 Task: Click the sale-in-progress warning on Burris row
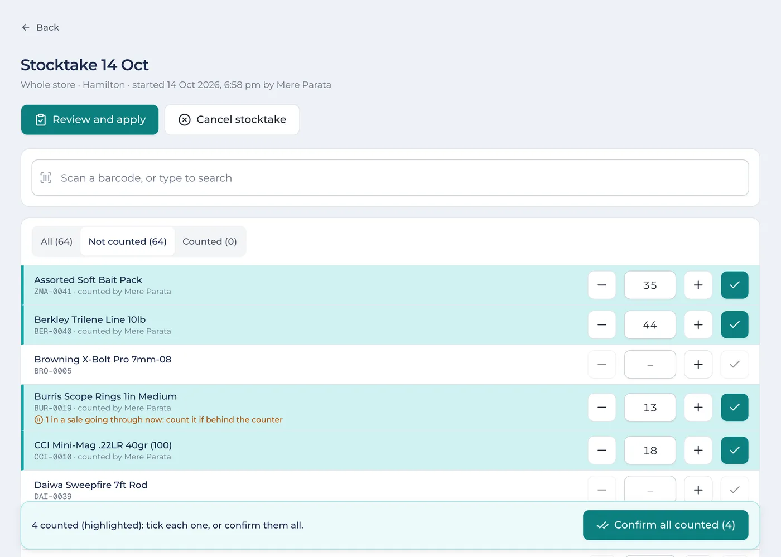coord(158,420)
